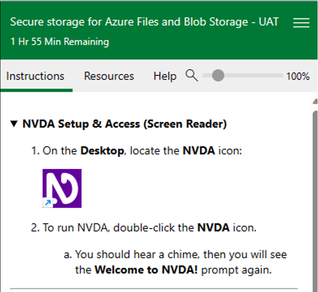Screen dimensions: 318x292
Task: Click the bold Desktop word in step 1
Action: (102, 151)
